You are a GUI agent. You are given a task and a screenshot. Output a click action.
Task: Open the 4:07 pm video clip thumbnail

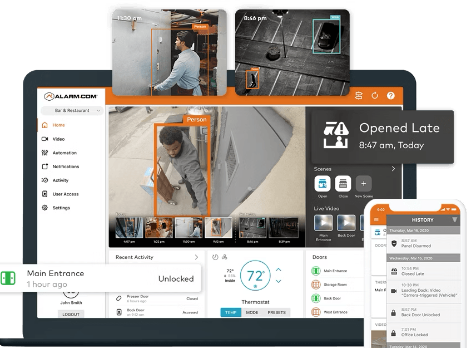tap(129, 228)
